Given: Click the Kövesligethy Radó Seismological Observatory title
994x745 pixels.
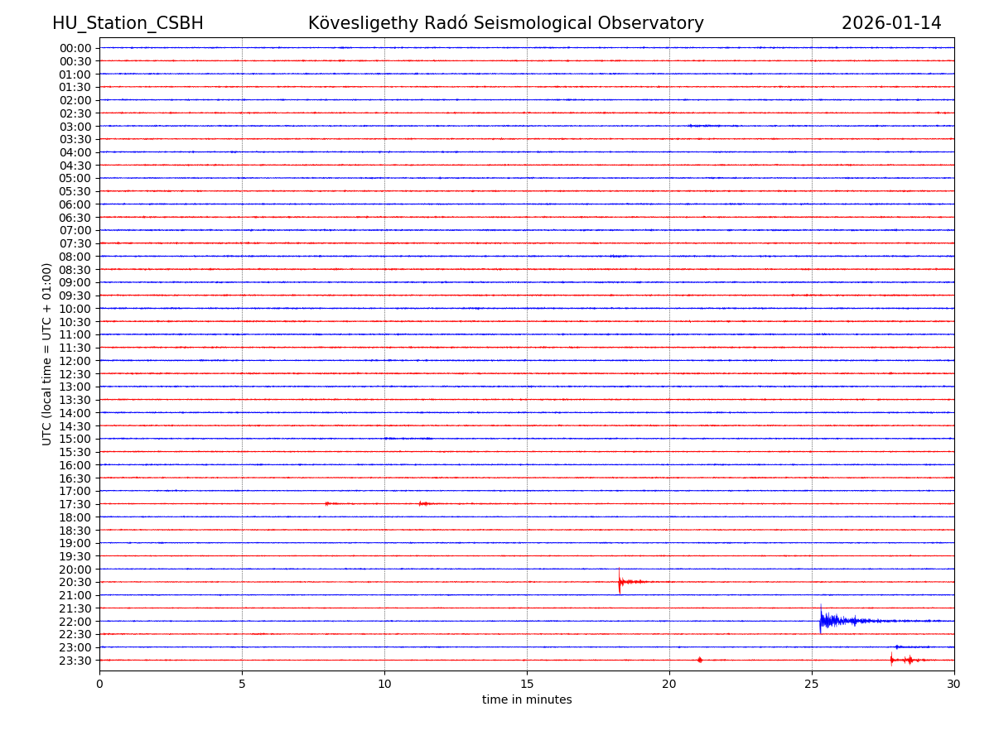Looking at the screenshot, I should (505, 23).
